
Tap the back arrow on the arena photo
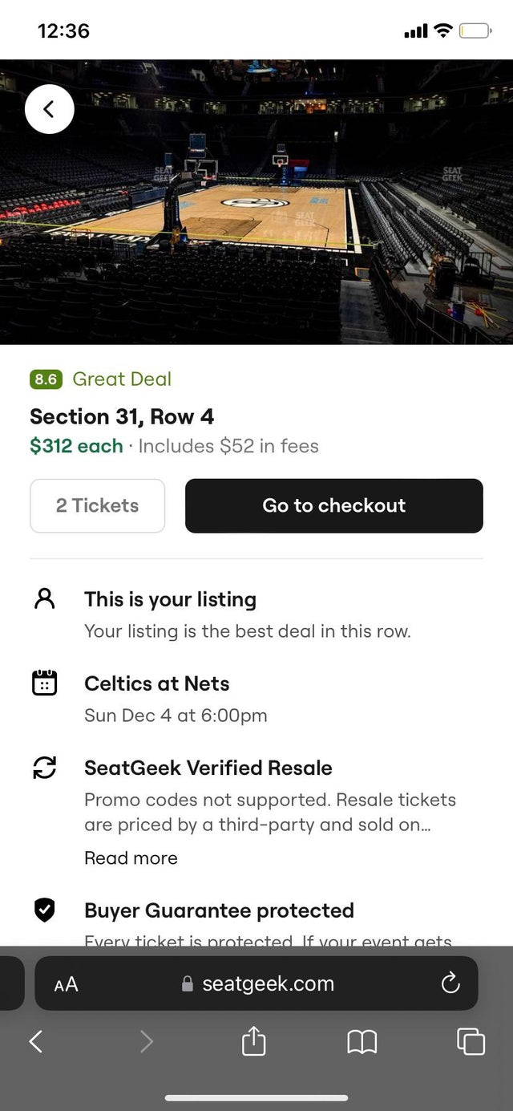[x=49, y=109]
